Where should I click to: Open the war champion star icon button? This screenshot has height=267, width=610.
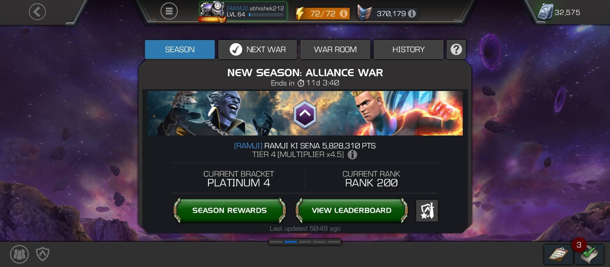point(427,211)
